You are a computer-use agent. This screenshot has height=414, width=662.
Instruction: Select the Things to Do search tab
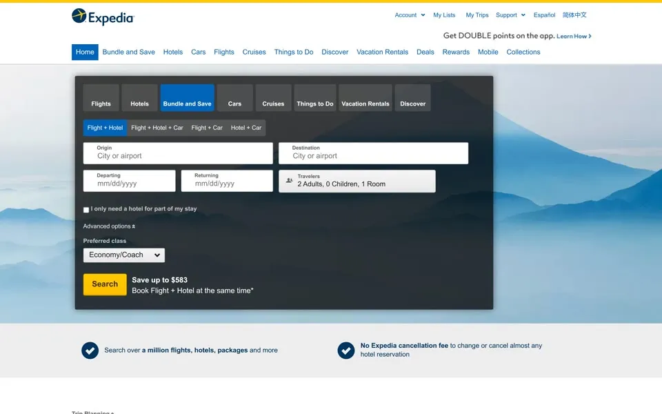(x=315, y=98)
